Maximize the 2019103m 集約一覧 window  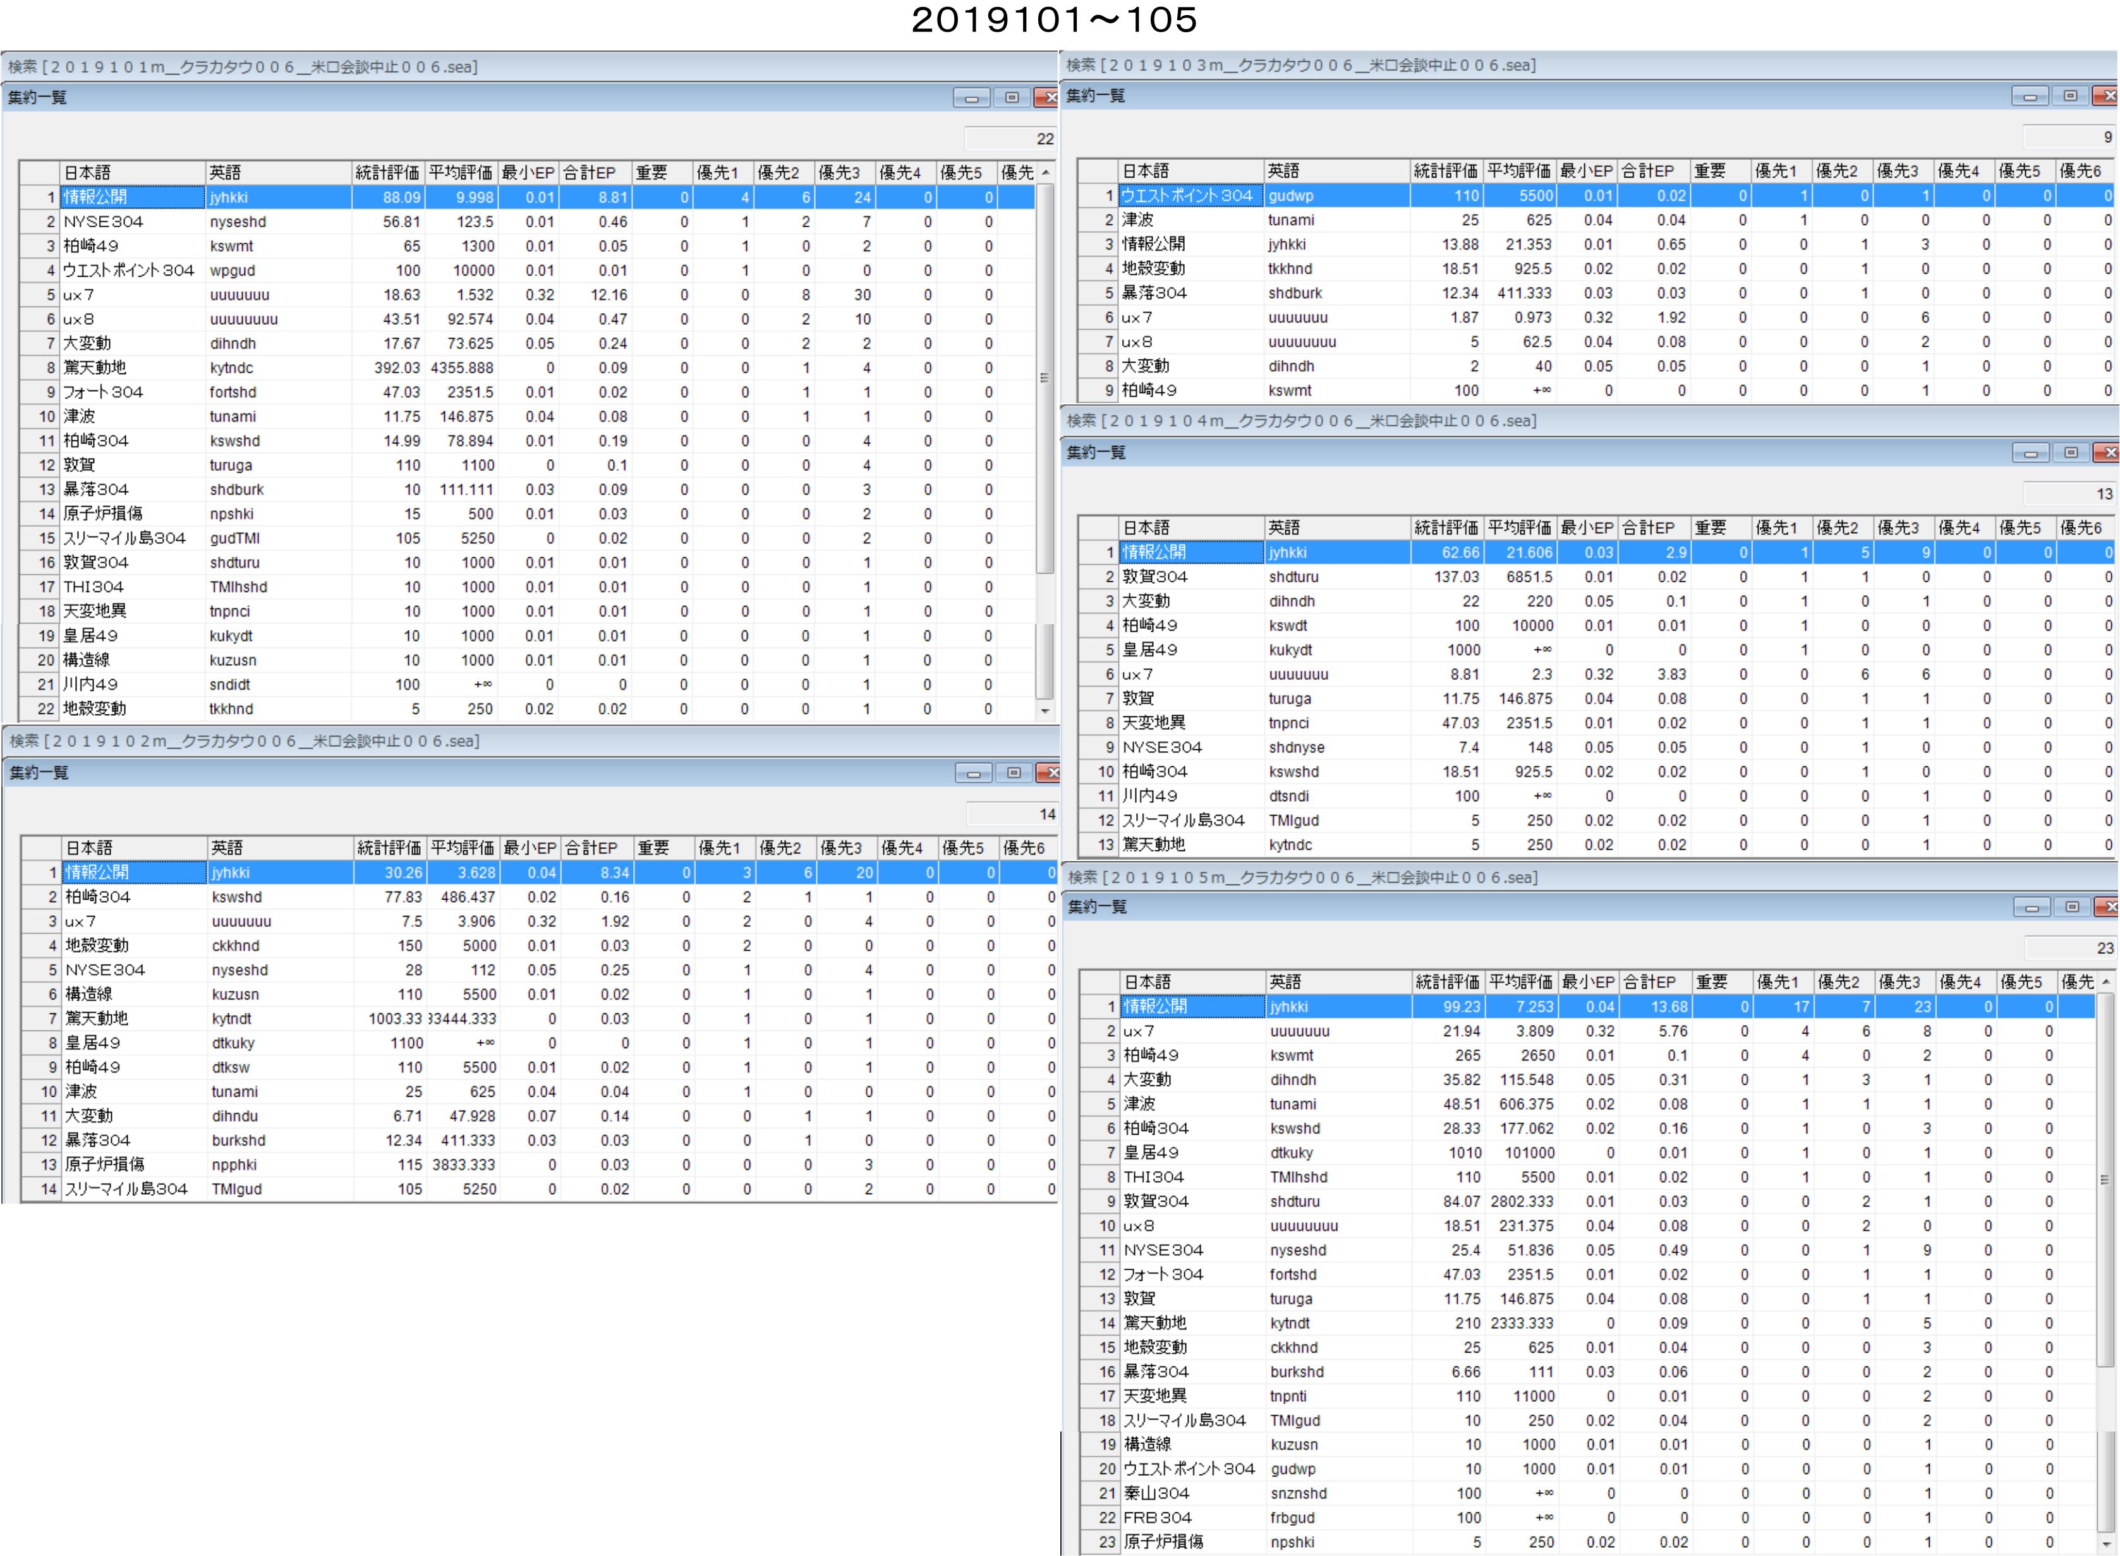2070,96
